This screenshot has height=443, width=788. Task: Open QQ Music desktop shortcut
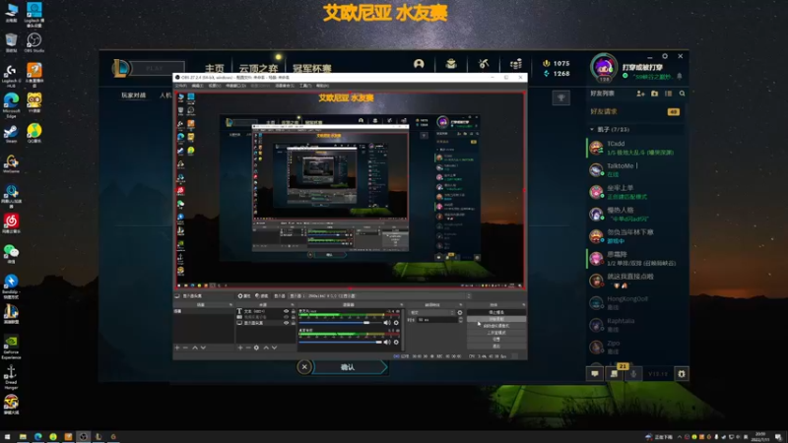tap(34, 134)
